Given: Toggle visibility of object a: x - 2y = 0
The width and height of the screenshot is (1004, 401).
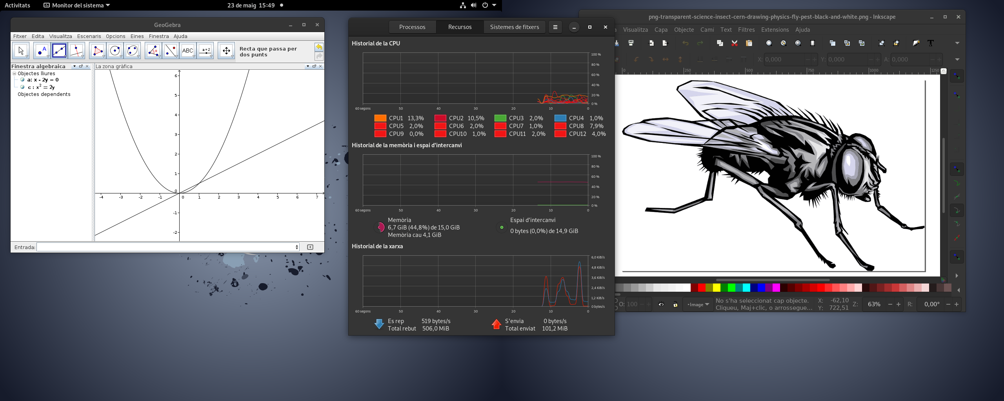Looking at the screenshot, I should [x=23, y=79].
